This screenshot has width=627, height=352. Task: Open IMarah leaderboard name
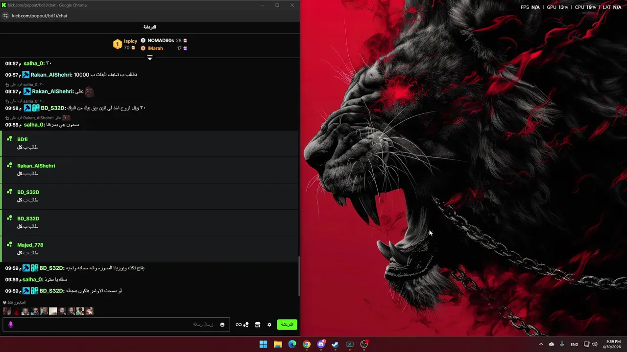(155, 48)
